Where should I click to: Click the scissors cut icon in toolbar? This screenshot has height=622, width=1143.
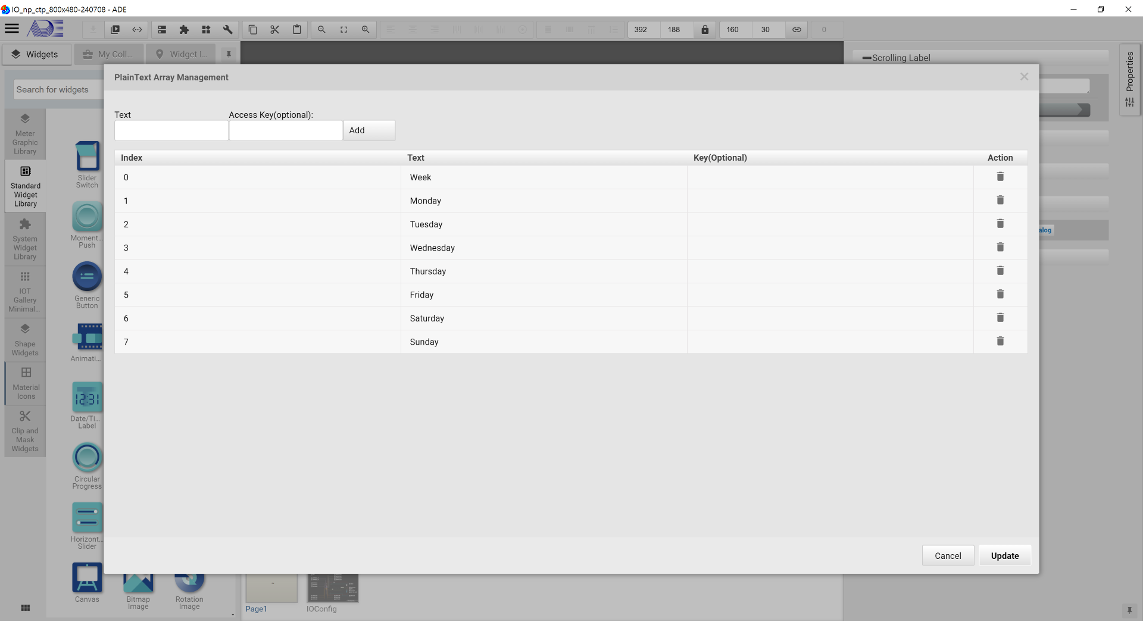click(x=274, y=30)
